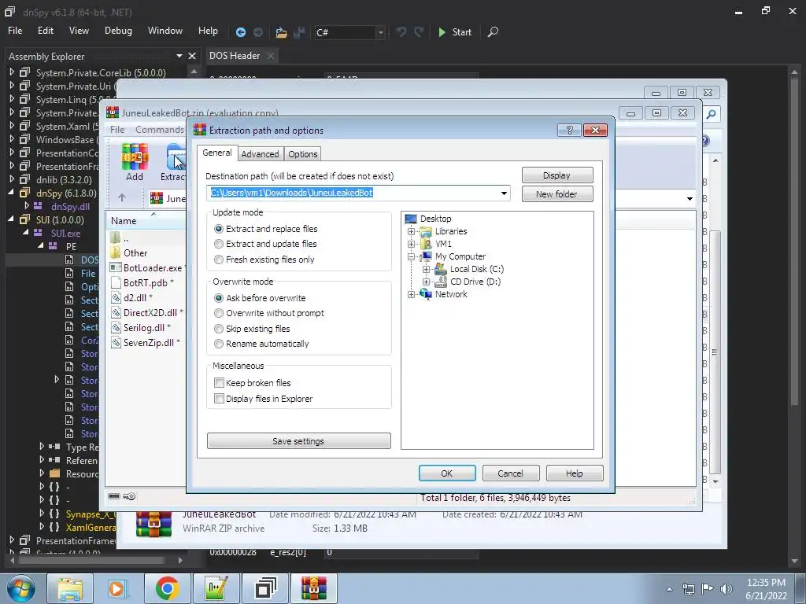806x604 pixels.
Task: Select SevenZip.dll in WinRAR list
Action: 149,343
